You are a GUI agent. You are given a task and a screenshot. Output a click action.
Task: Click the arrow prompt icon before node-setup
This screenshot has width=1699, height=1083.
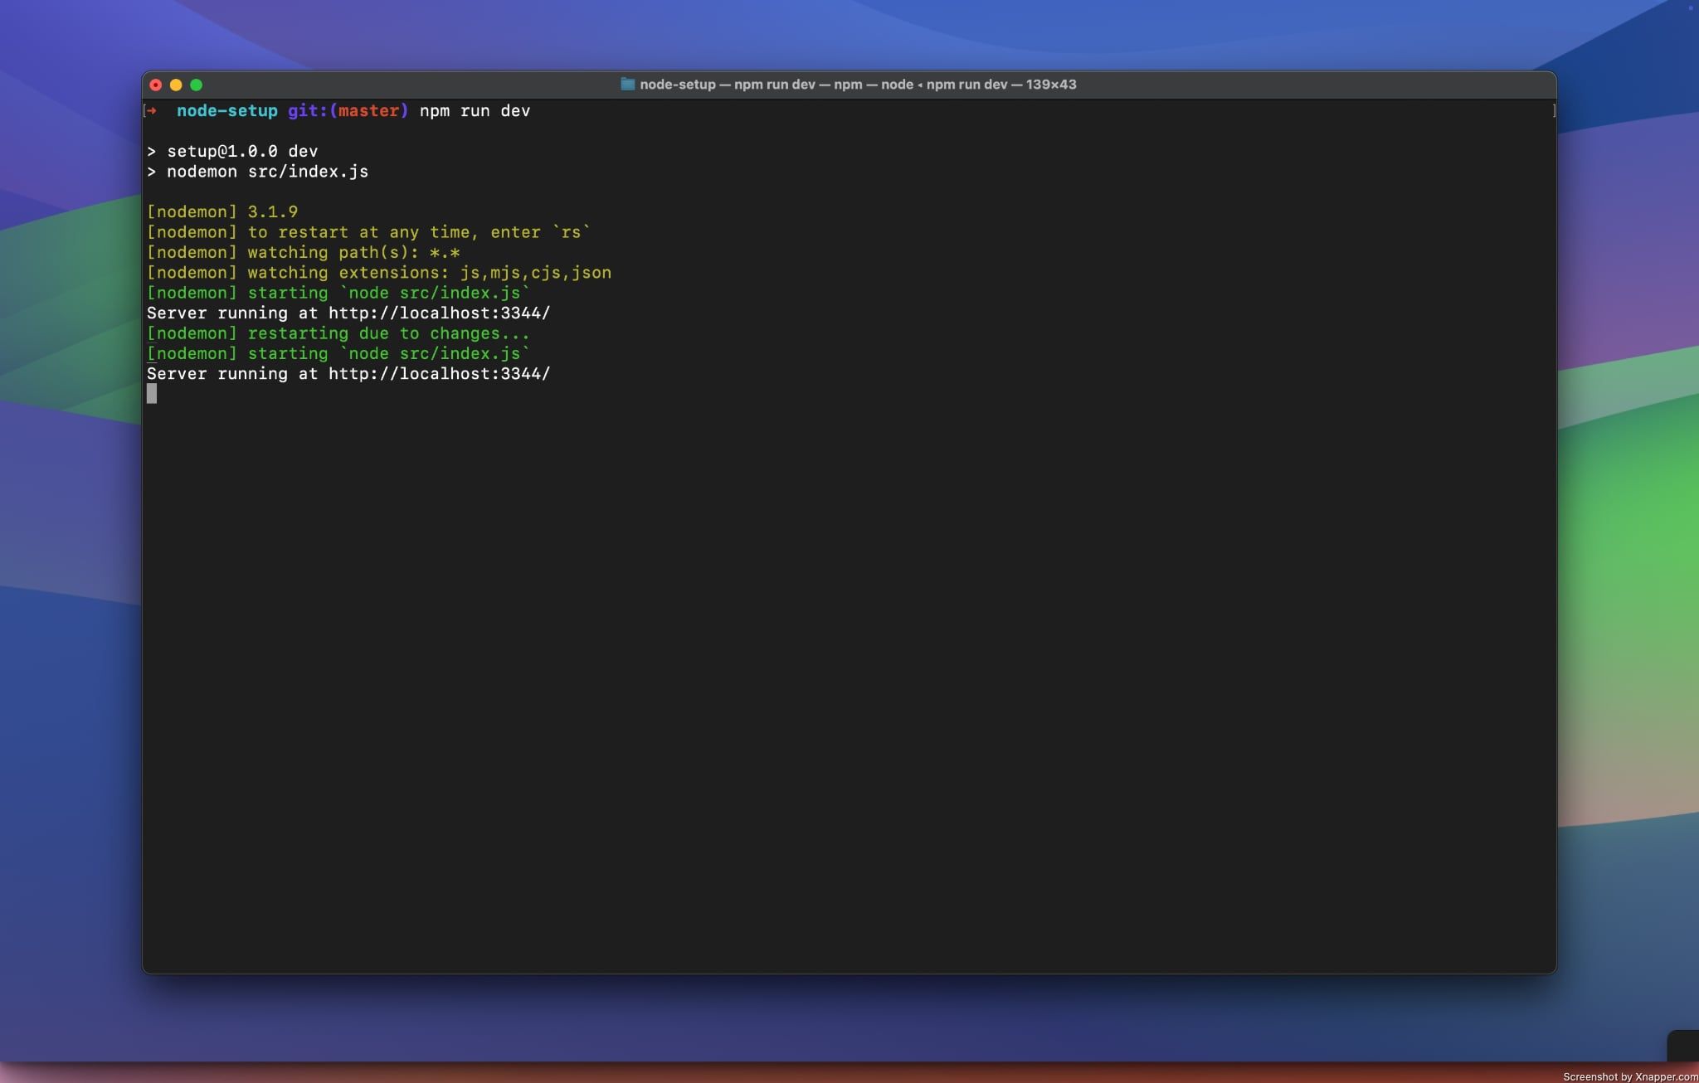[153, 110]
